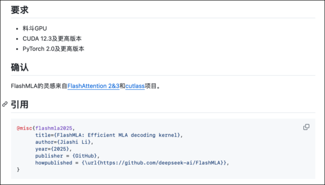Image resolution: width=325 pixels, height=185 pixels.
Task: Click the 要求 section heading
Action: [19, 9]
